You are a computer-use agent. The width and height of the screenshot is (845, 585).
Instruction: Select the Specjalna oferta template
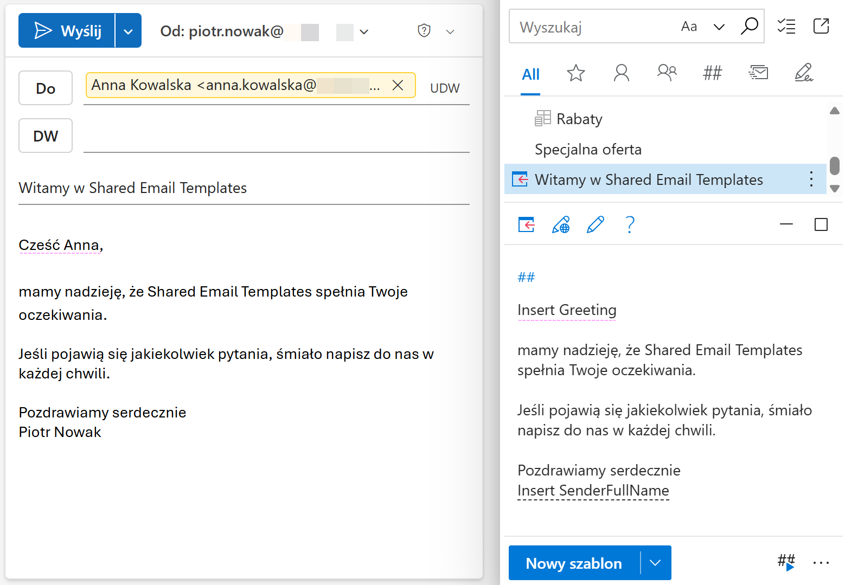coord(588,150)
